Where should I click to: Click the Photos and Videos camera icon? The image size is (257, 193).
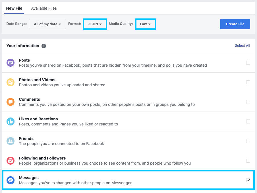(11, 82)
